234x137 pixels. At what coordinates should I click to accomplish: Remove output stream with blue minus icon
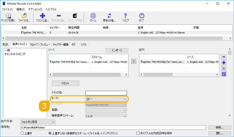point(223,57)
